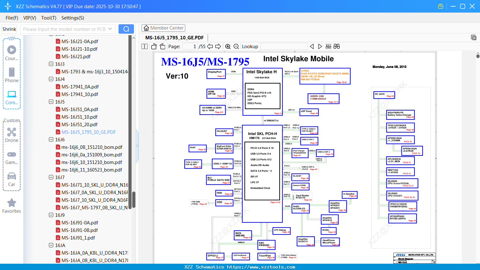Open the File(F) menu

(x=12, y=18)
